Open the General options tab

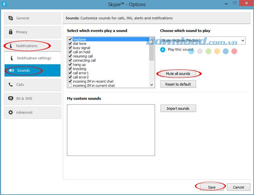pos(32,18)
